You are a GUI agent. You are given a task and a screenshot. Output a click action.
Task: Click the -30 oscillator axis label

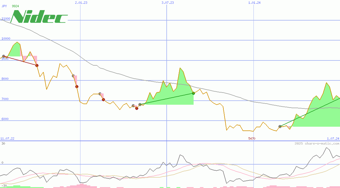point(3,186)
